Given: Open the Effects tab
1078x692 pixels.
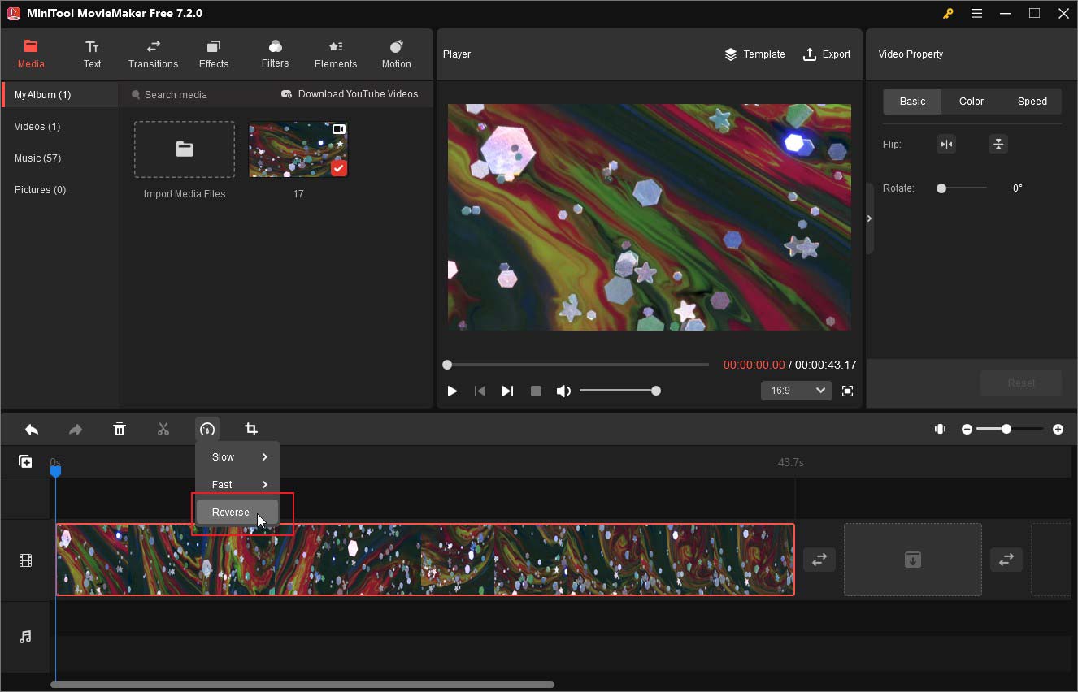Looking at the screenshot, I should [x=214, y=54].
